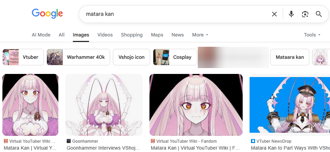Click Goonhammer source favicon
Screen dimensions: 330x152
pos(69,141)
